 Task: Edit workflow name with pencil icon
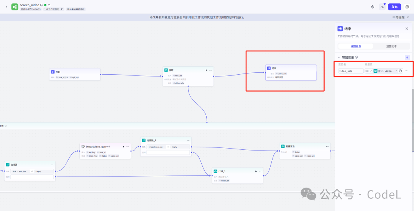tap(49, 5)
